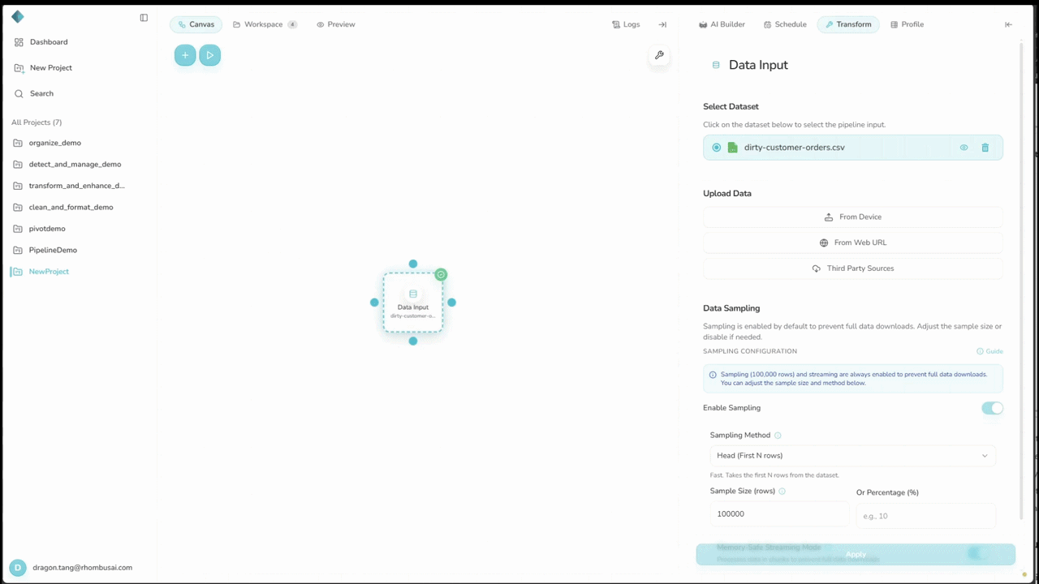The height and width of the screenshot is (584, 1039).
Task: Collapse the right-hand panel using the far-right arrow icon
Action: [x=1008, y=24]
